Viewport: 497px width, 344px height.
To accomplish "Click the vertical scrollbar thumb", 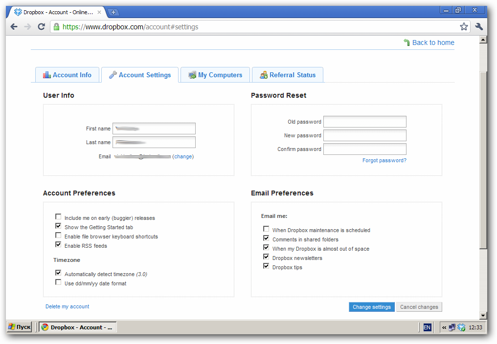I will [x=483, y=160].
